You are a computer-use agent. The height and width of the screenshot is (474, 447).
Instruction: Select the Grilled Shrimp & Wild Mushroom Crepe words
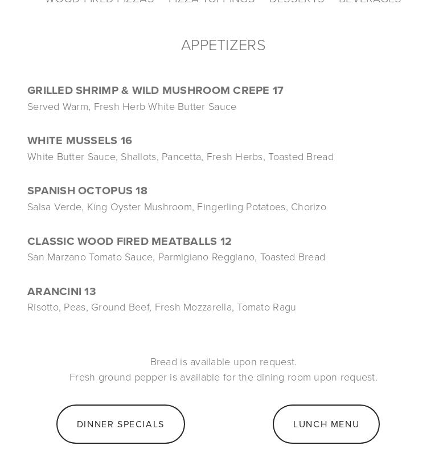pyautogui.click(x=148, y=91)
